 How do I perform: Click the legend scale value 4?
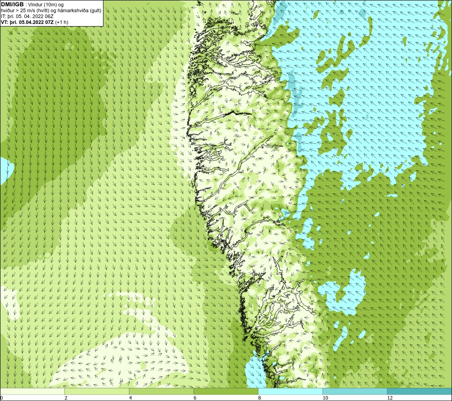[x=131, y=398]
